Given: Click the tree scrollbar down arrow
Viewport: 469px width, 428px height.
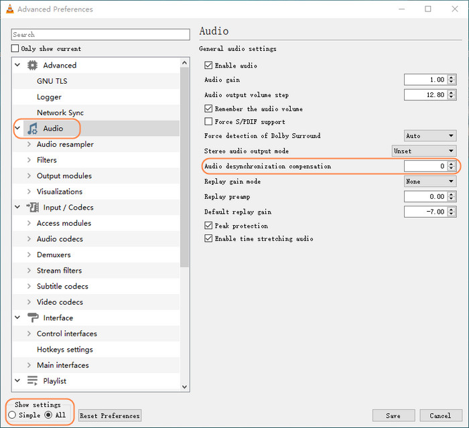Looking at the screenshot, I should coord(184,386).
